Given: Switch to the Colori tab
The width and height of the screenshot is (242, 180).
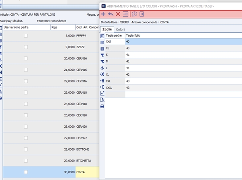Looking at the screenshot, I should [121, 29].
